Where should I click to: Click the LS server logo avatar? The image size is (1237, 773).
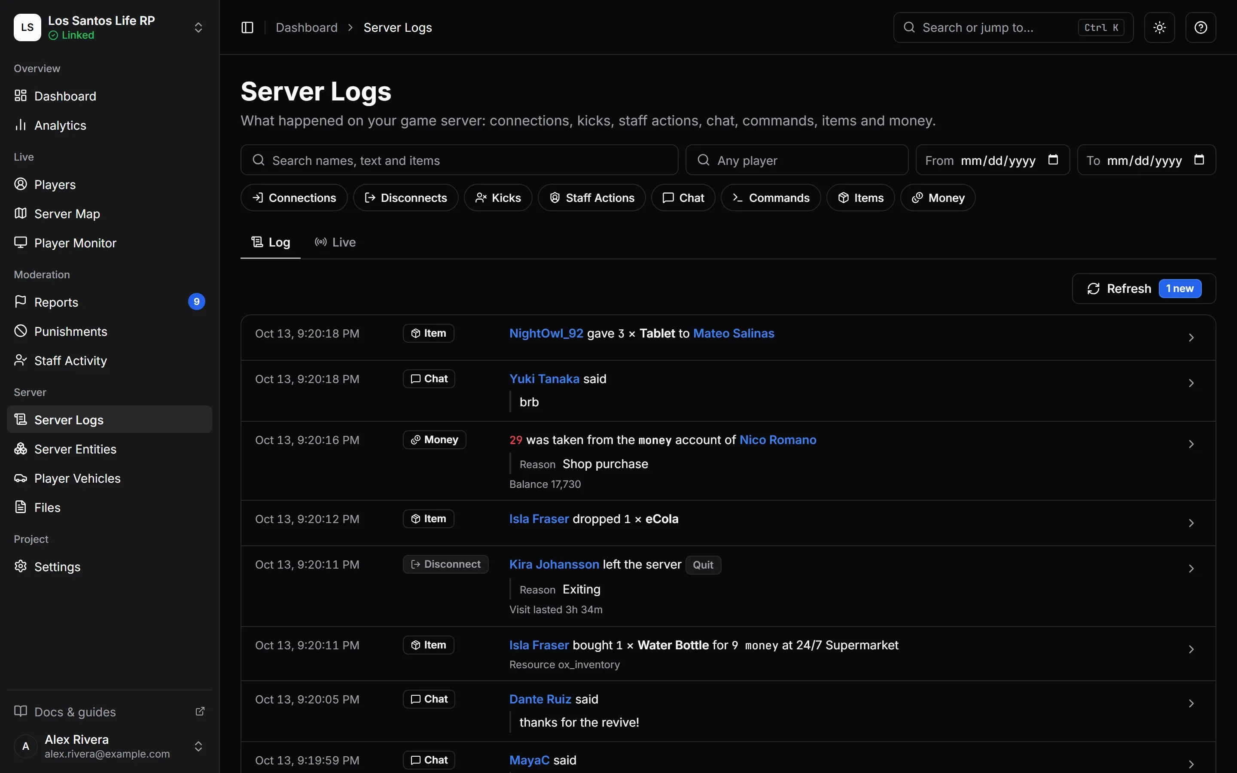pyautogui.click(x=27, y=27)
